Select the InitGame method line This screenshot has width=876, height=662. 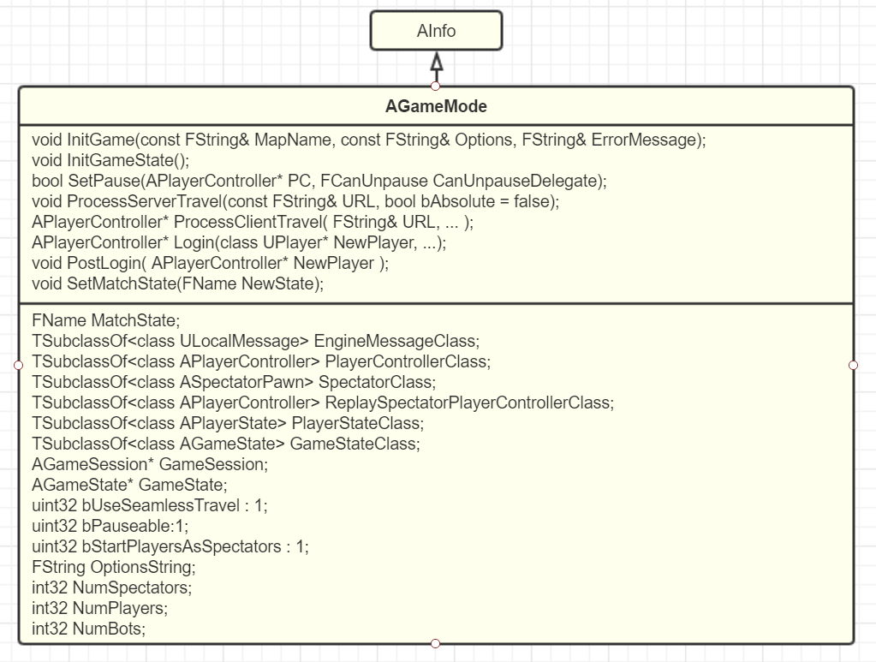click(x=368, y=140)
